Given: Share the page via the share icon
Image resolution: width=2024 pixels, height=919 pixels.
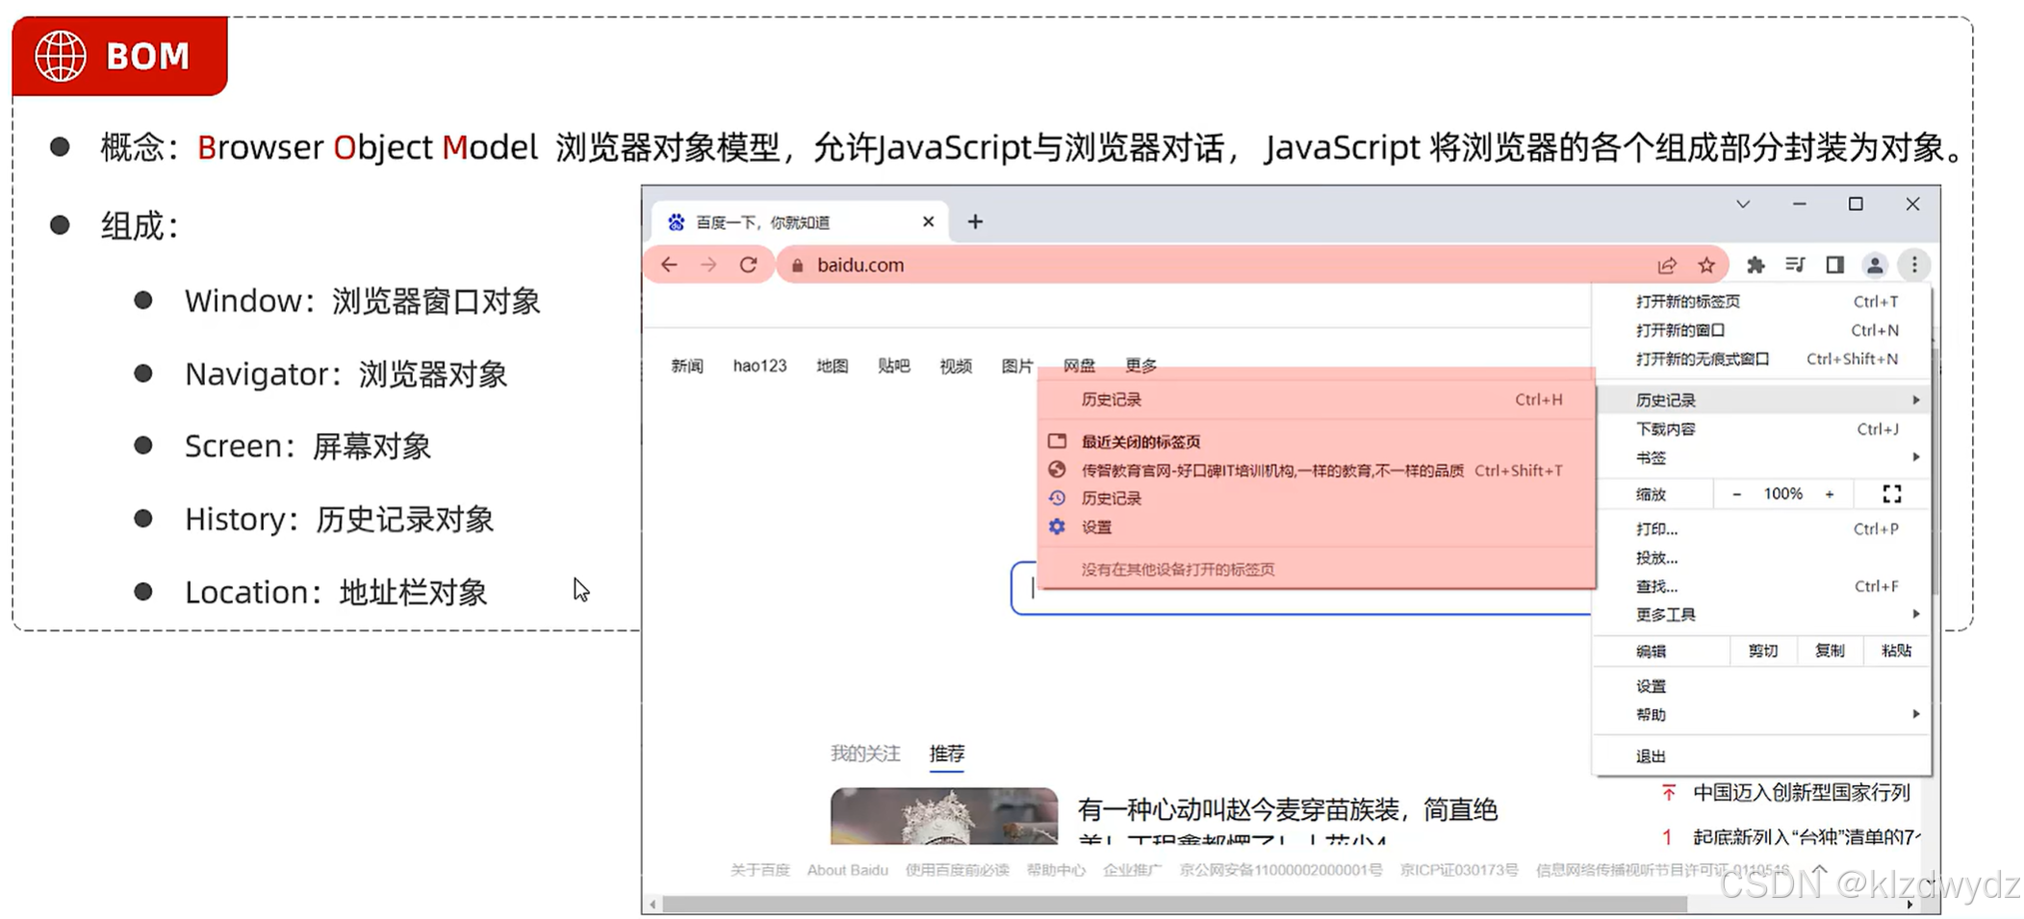Looking at the screenshot, I should pyautogui.click(x=1667, y=265).
